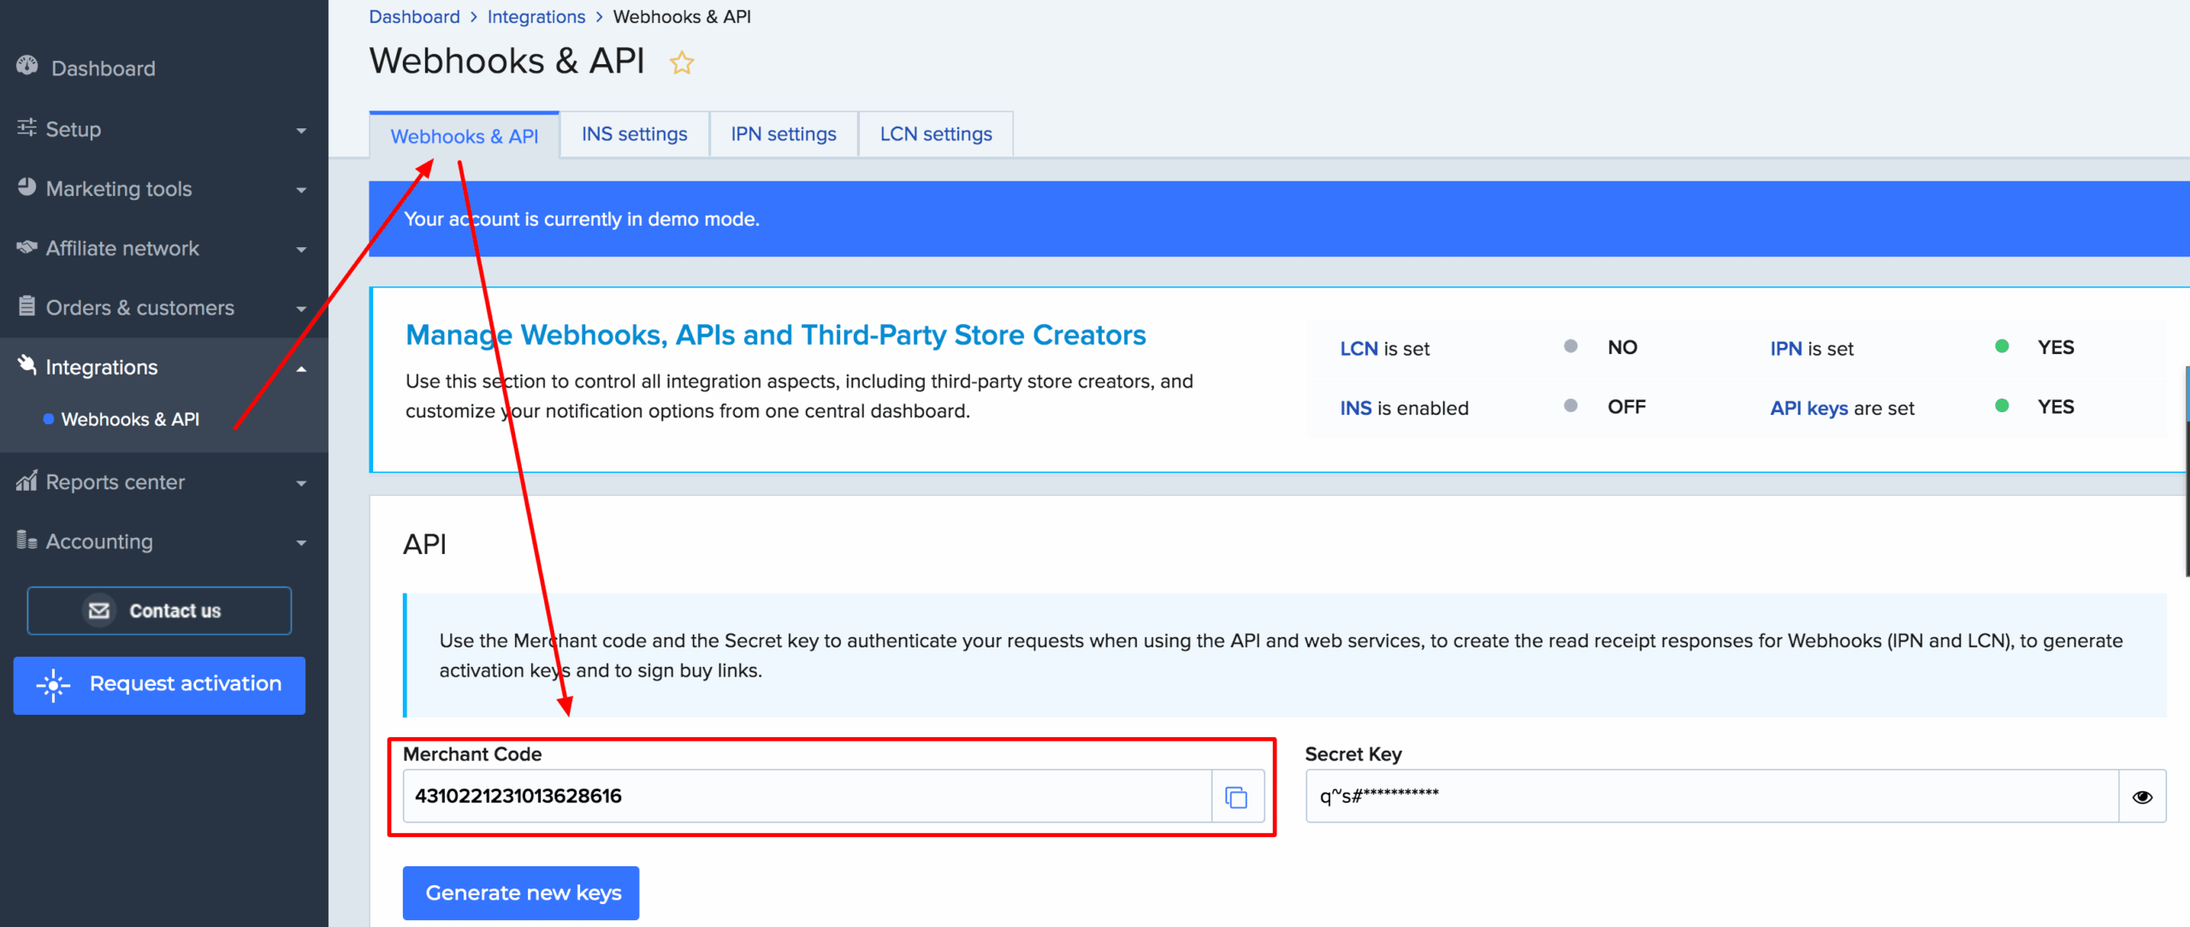Viewport: 2190px width, 927px height.
Task: Click the Reports center chart icon
Action: pyautogui.click(x=27, y=481)
